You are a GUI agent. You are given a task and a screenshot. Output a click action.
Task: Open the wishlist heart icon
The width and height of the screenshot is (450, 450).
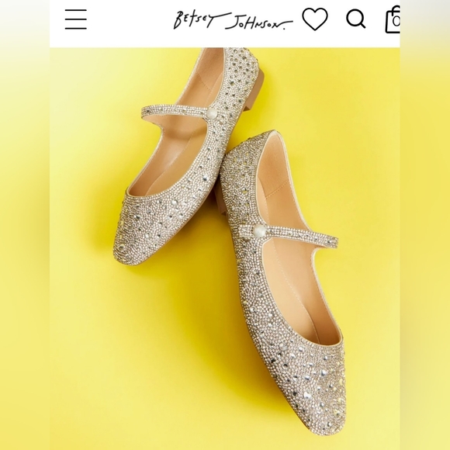pyautogui.click(x=315, y=19)
